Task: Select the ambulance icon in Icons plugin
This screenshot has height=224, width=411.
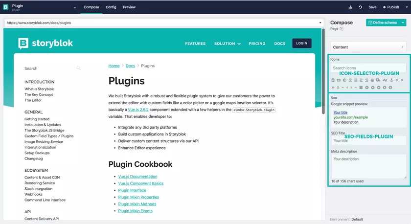Action: tap(378, 80)
